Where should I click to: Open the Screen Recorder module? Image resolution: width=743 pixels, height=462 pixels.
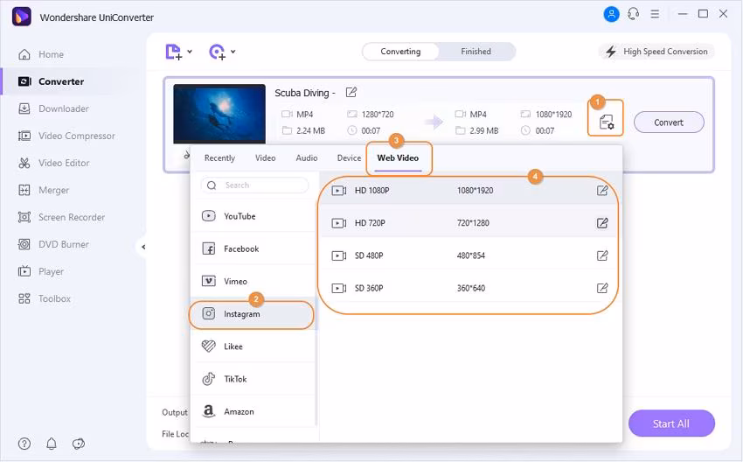(61, 217)
